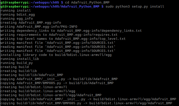This screenshot has height=106, width=179.
Task: Click the 'sudo python3 setup.py install' command
Action: 135,7
